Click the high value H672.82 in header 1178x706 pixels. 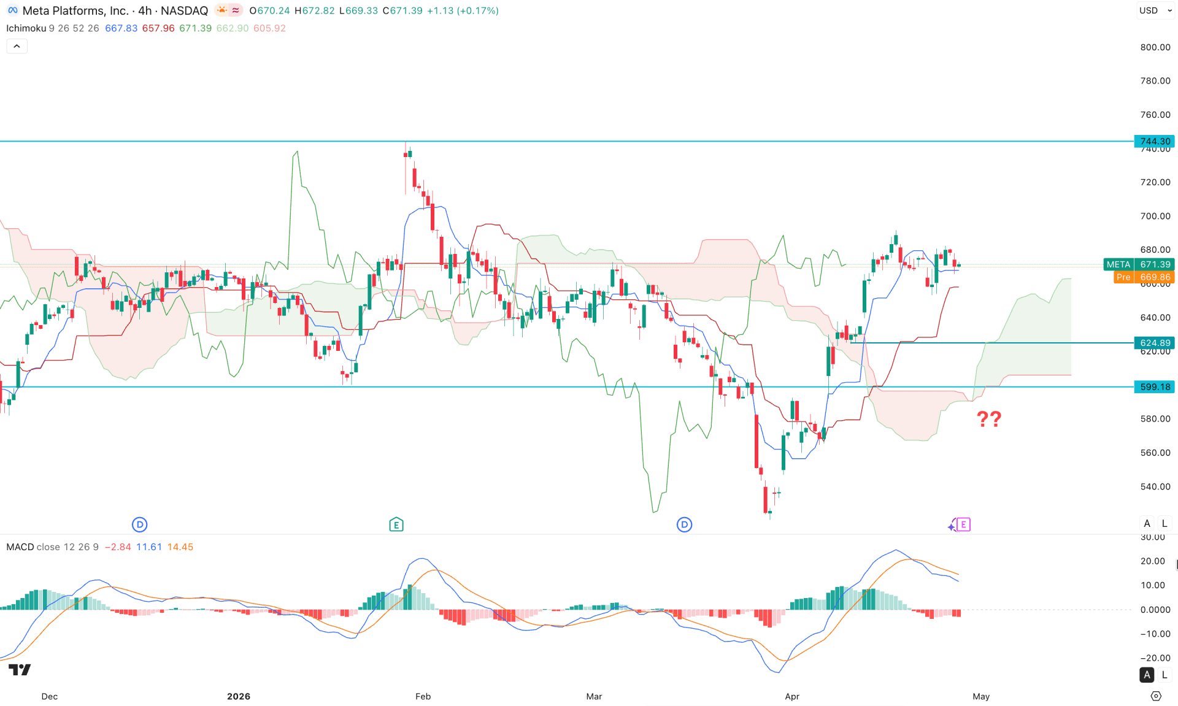coord(315,10)
